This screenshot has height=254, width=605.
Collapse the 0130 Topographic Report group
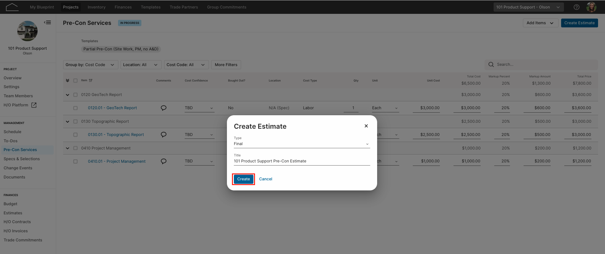[68, 121]
